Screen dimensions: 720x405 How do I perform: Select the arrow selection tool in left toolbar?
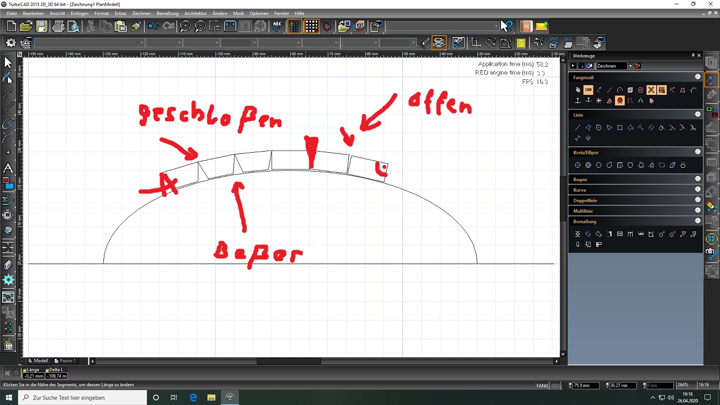tap(8, 63)
